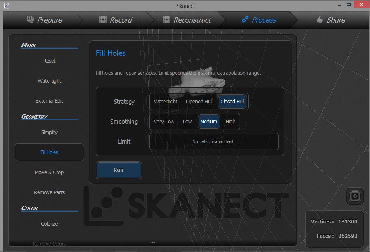This screenshot has width=370, height=252.
Task: Close the Skanect window
Action: tap(361, 5)
